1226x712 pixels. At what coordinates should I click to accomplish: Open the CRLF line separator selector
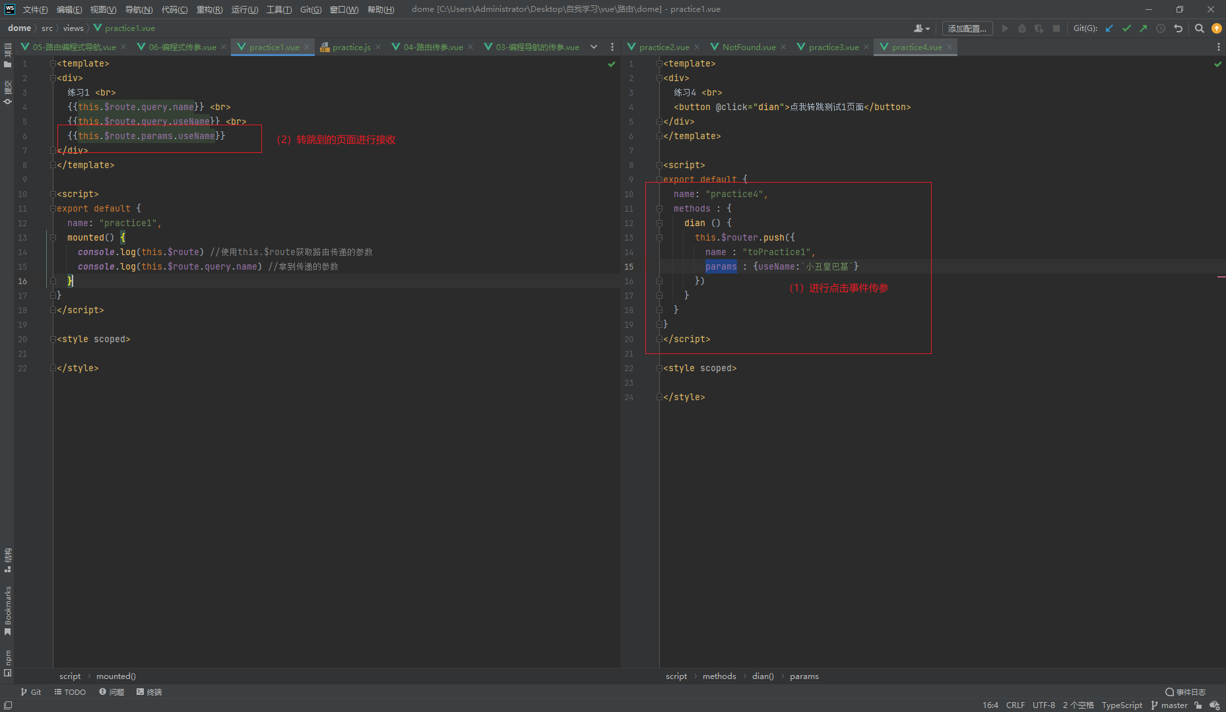pos(1015,705)
